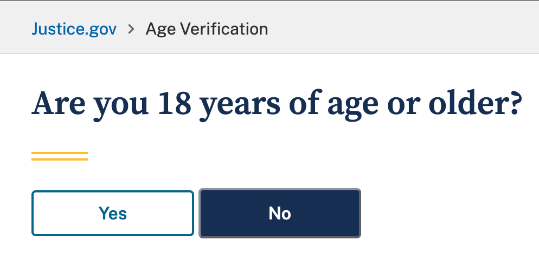Click the number 18 in the heading
Viewport: 539px width, 280px height.
click(x=174, y=104)
